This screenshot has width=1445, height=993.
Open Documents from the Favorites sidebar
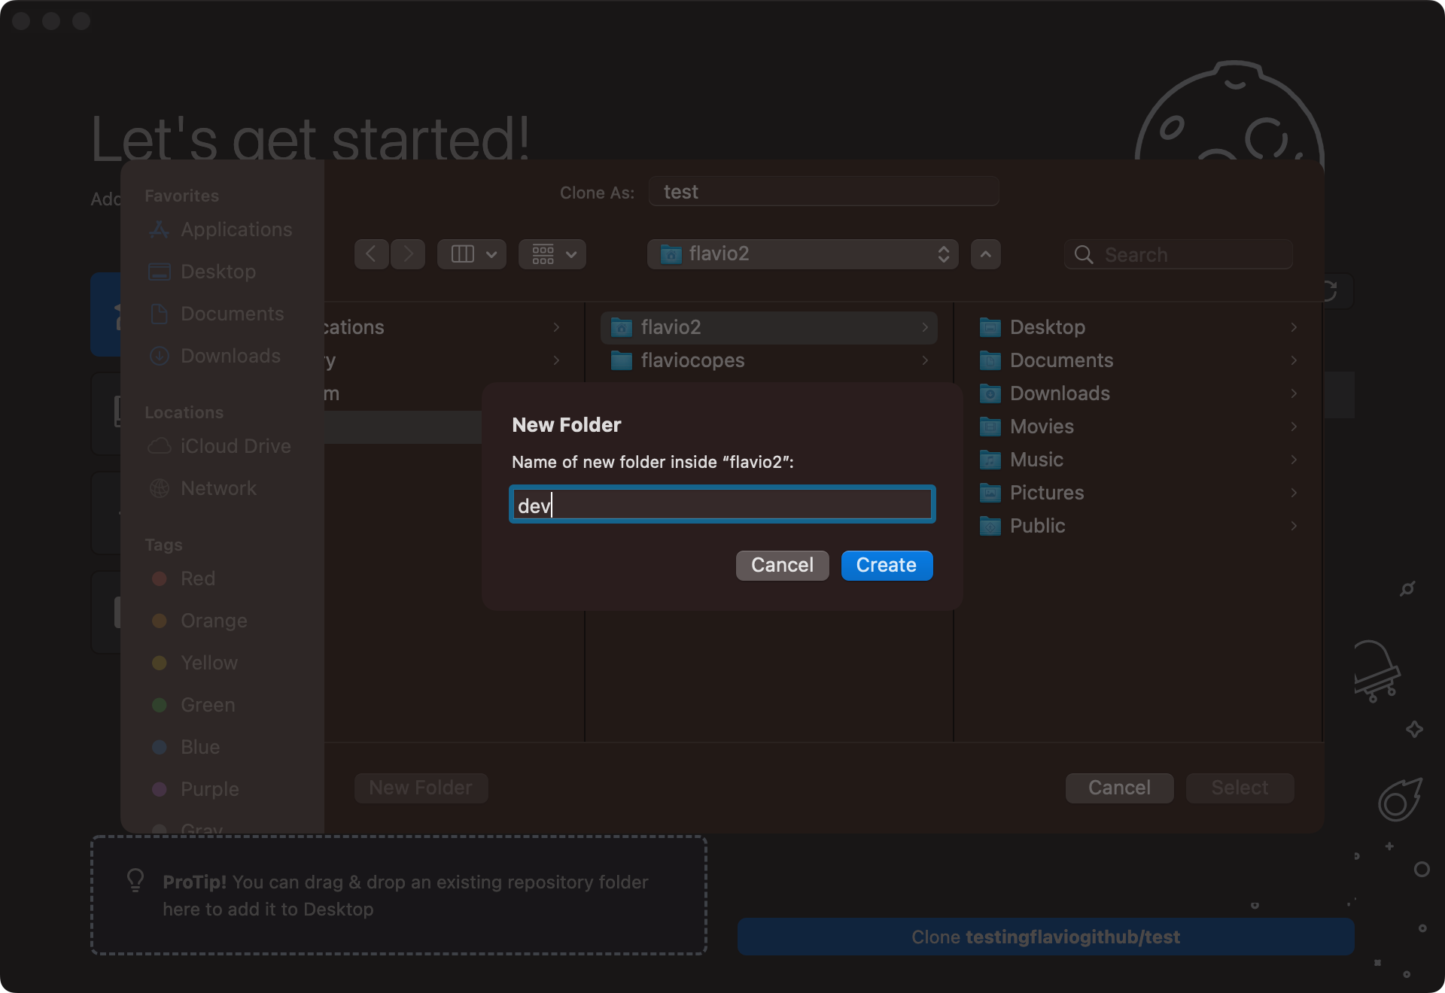tap(232, 314)
